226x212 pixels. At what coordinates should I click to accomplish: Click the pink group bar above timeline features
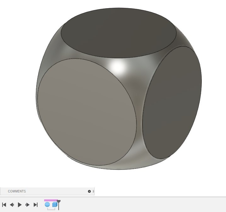pyautogui.click(x=51, y=200)
